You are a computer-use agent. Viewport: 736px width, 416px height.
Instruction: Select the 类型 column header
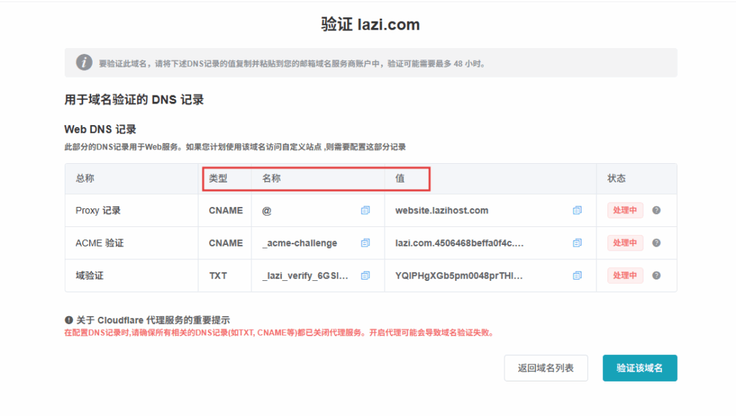click(x=218, y=178)
